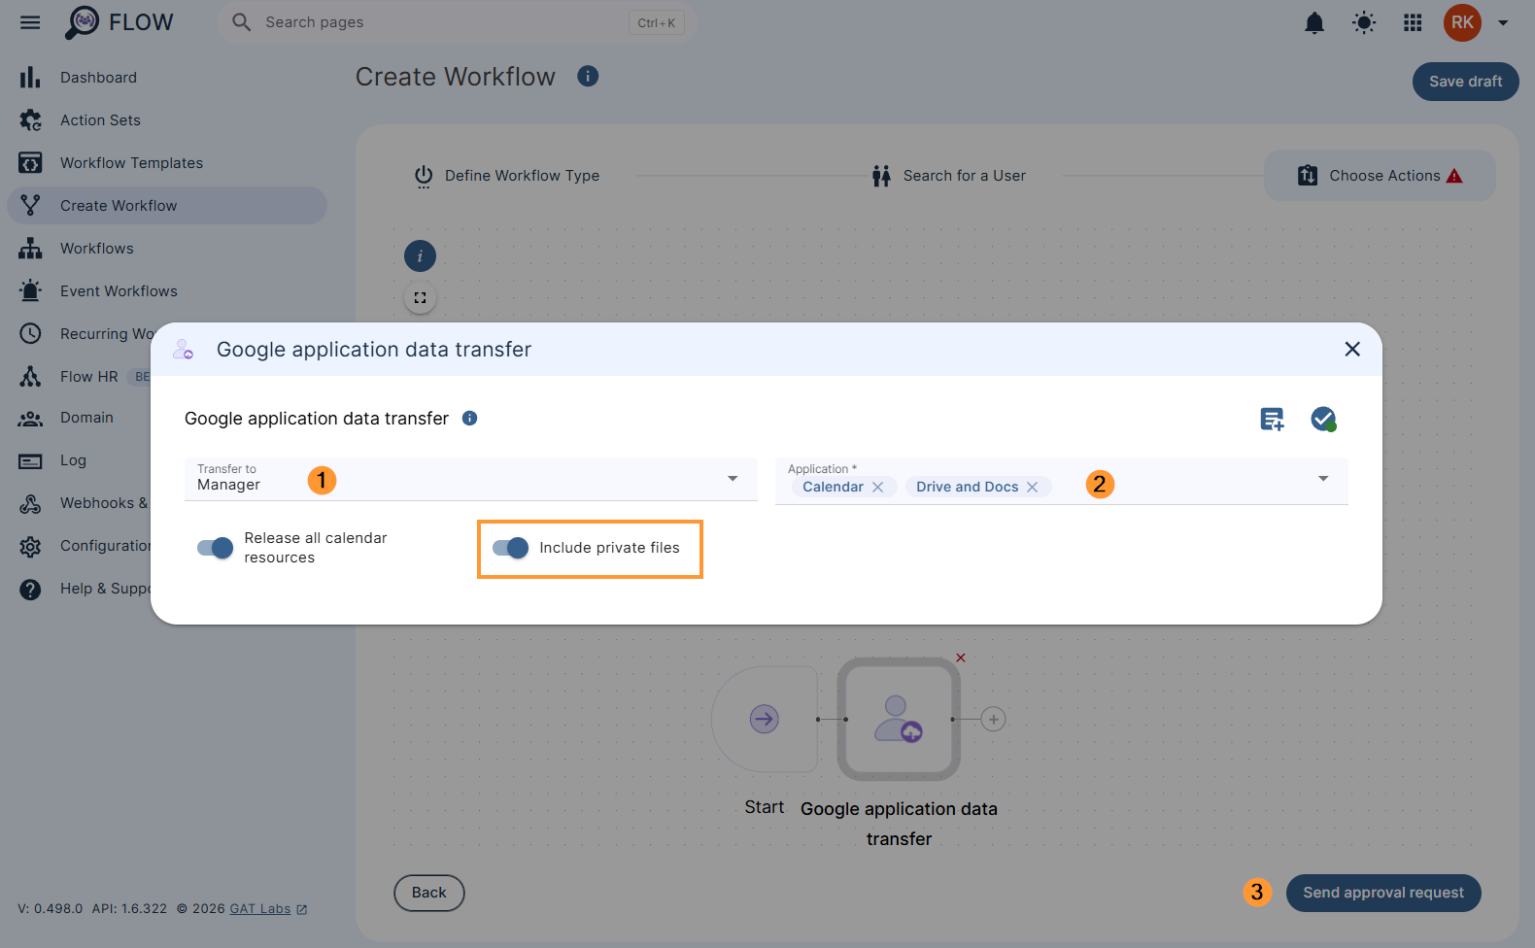Open the hamburger navigation menu
The image size is (1535, 948).
(30, 22)
